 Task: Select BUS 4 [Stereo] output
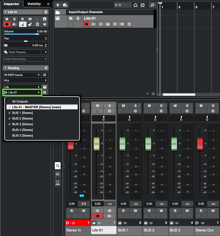42,130
